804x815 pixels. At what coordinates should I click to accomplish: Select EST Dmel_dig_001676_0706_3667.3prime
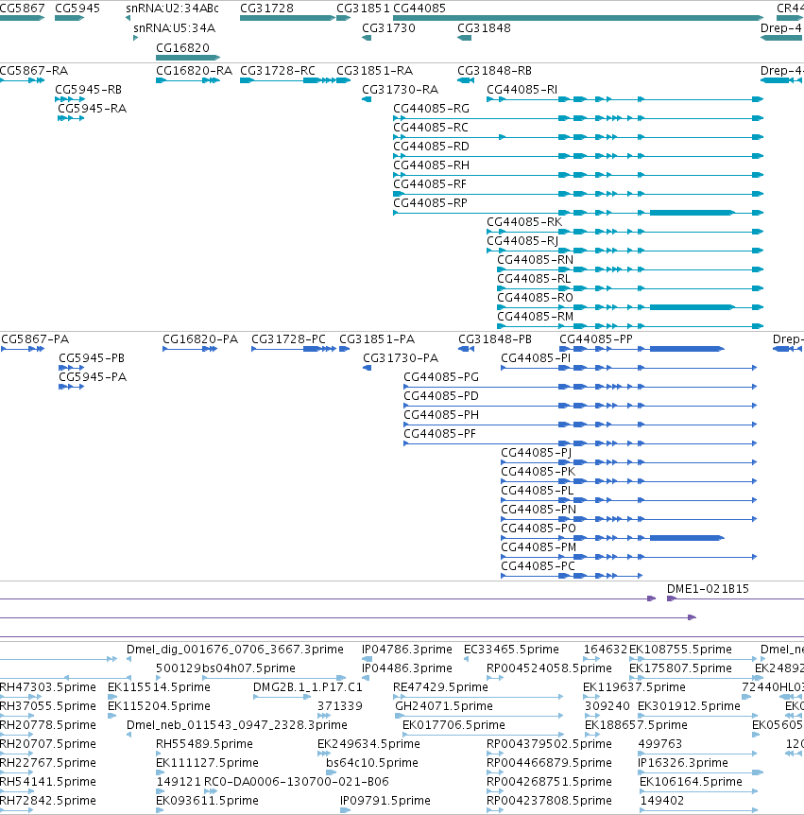[235, 650]
